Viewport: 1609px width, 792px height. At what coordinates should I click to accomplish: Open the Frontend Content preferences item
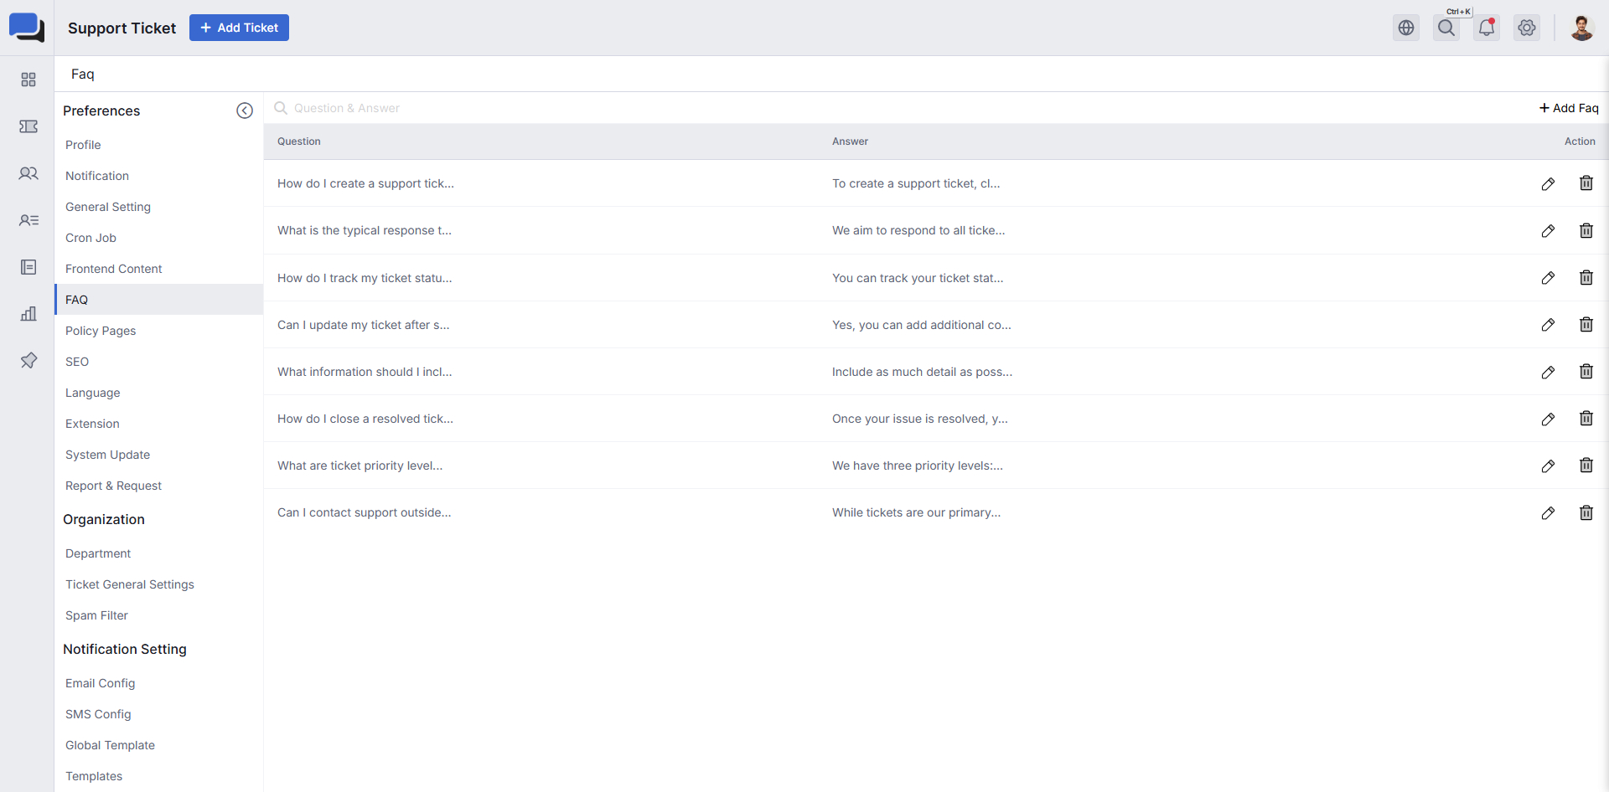(x=114, y=269)
